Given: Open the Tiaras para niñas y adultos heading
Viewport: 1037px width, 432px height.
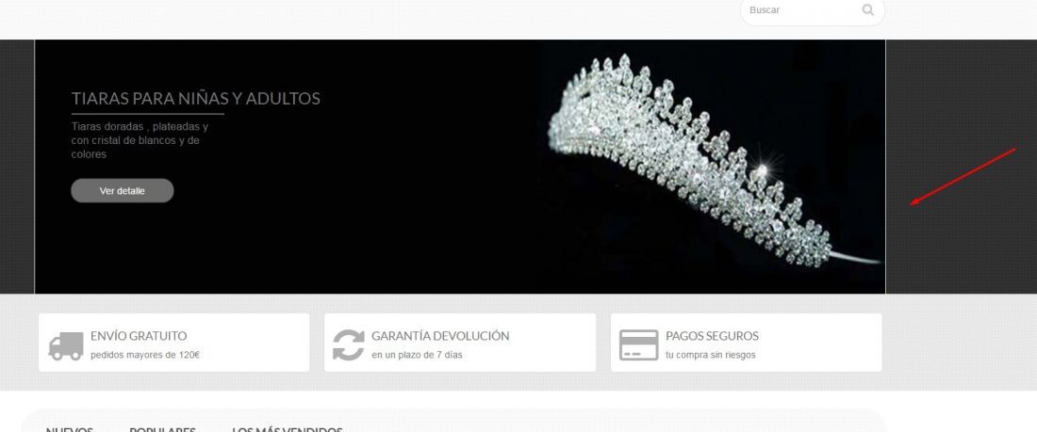Looking at the screenshot, I should (196, 99).
